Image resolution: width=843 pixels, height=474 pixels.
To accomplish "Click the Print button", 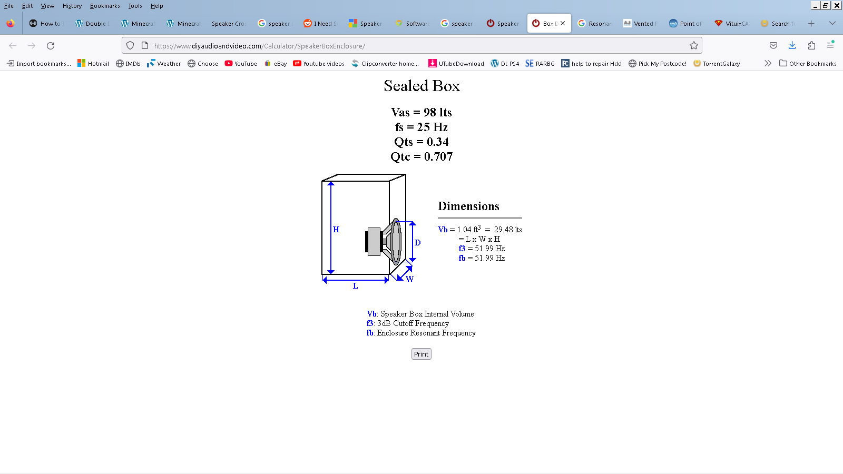I will pos(421,354).
